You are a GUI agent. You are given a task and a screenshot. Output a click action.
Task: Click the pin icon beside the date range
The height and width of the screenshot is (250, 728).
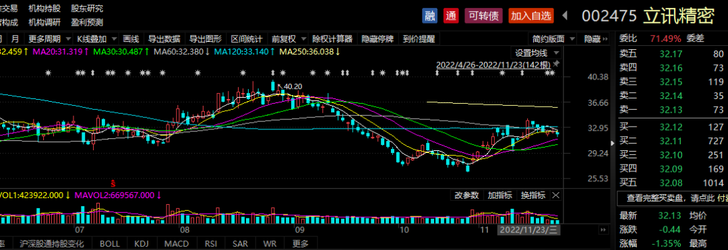(x=556, y=63)
